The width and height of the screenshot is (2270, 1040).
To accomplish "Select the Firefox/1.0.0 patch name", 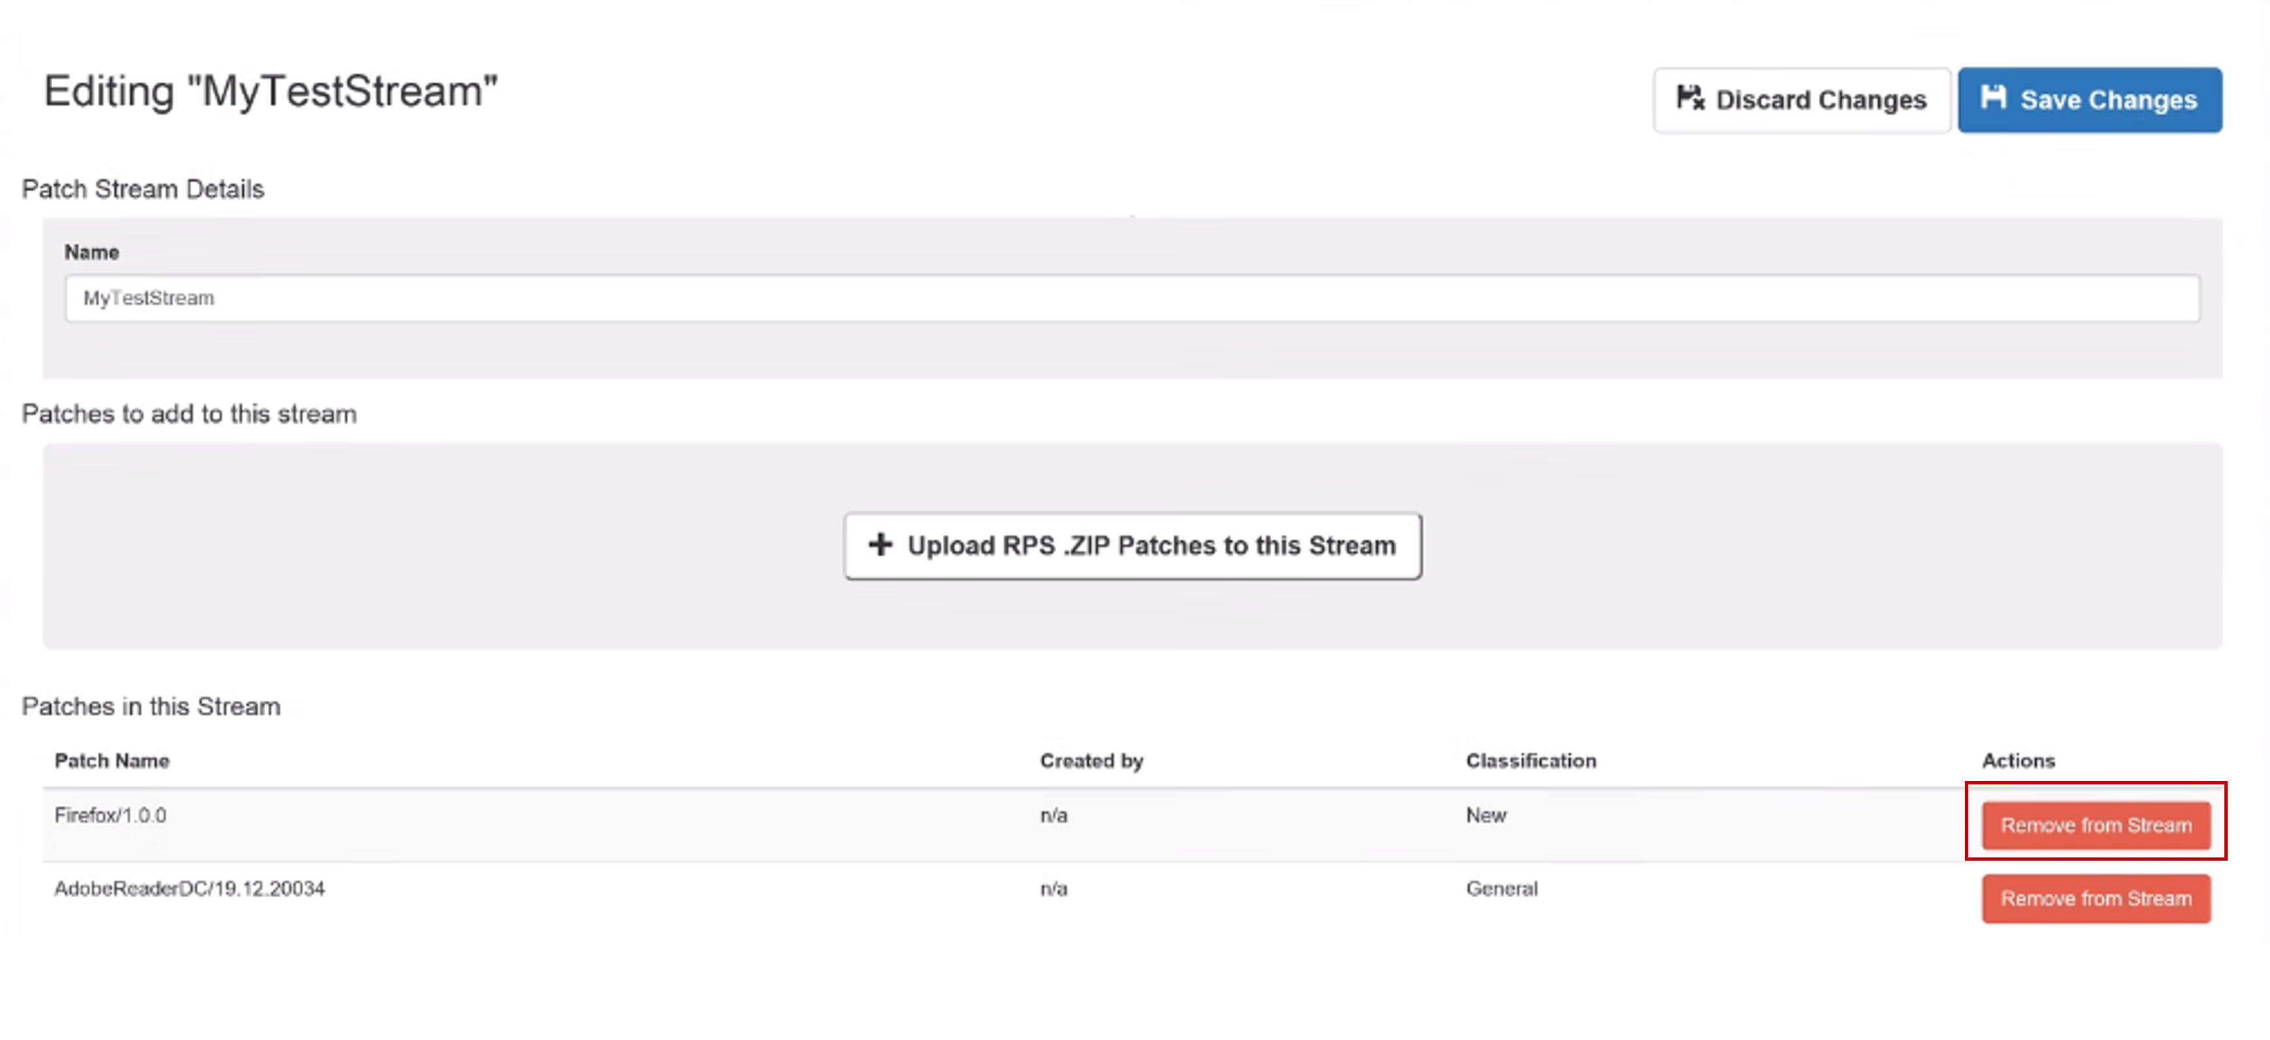I will pos(110,815).
